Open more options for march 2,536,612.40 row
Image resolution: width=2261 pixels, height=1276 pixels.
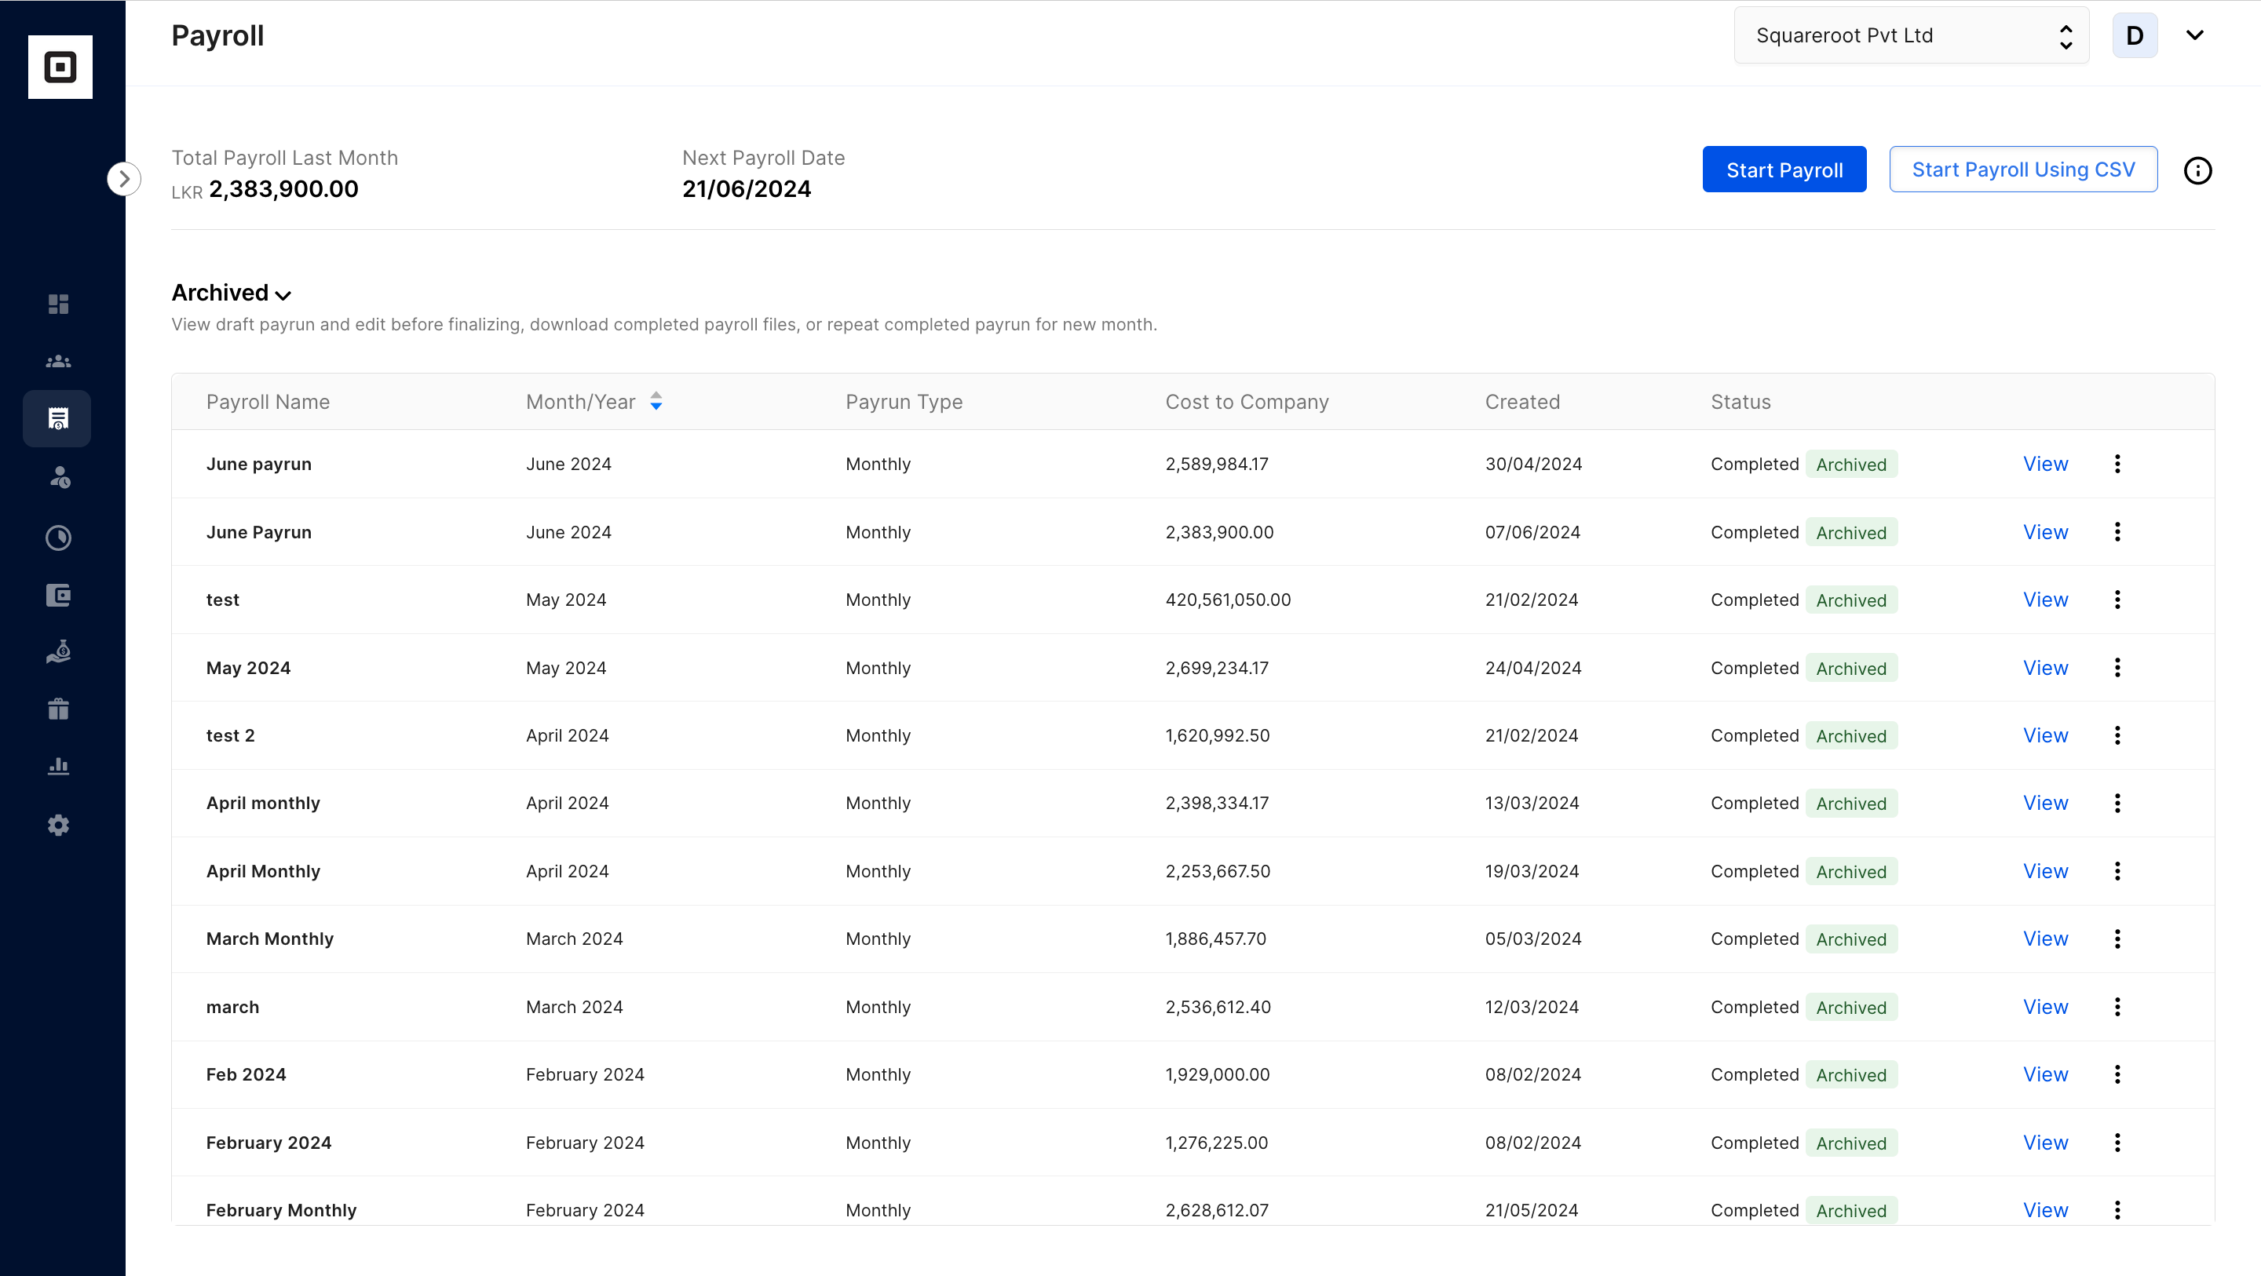tap(2117, 1008)
